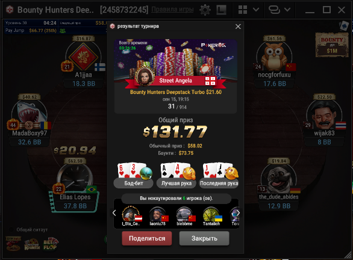The height and width of the screenshot is (260, 353).
Task: Click the Bounty $1M badge
Action: [332, 45]
